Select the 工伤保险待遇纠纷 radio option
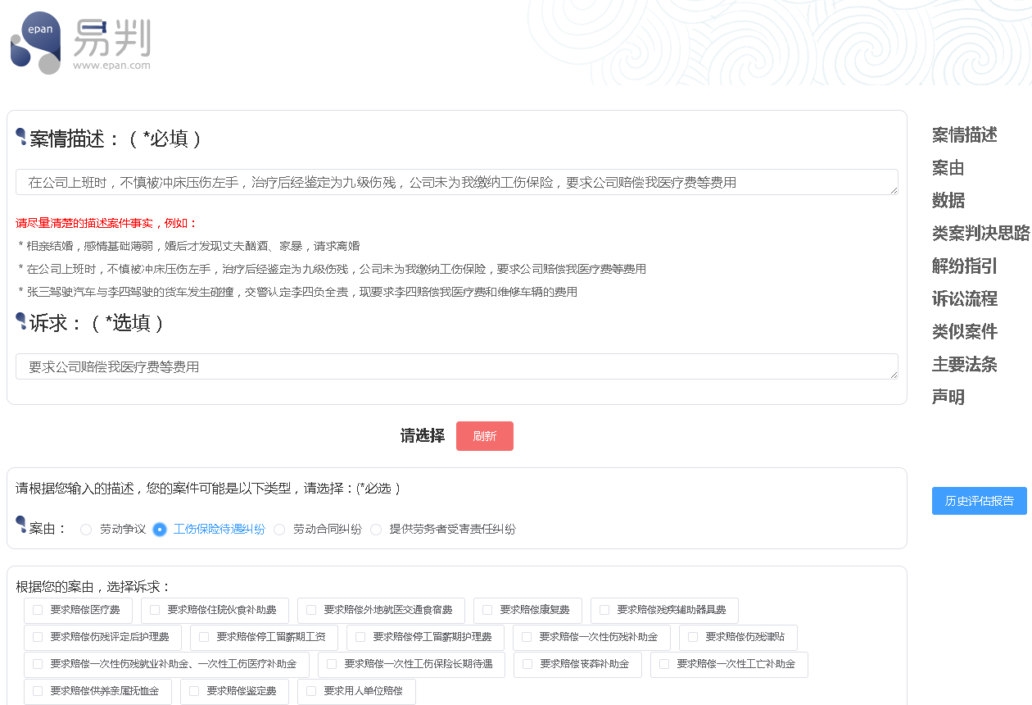Screen dimensions: 1032x705 pos(160,530)
